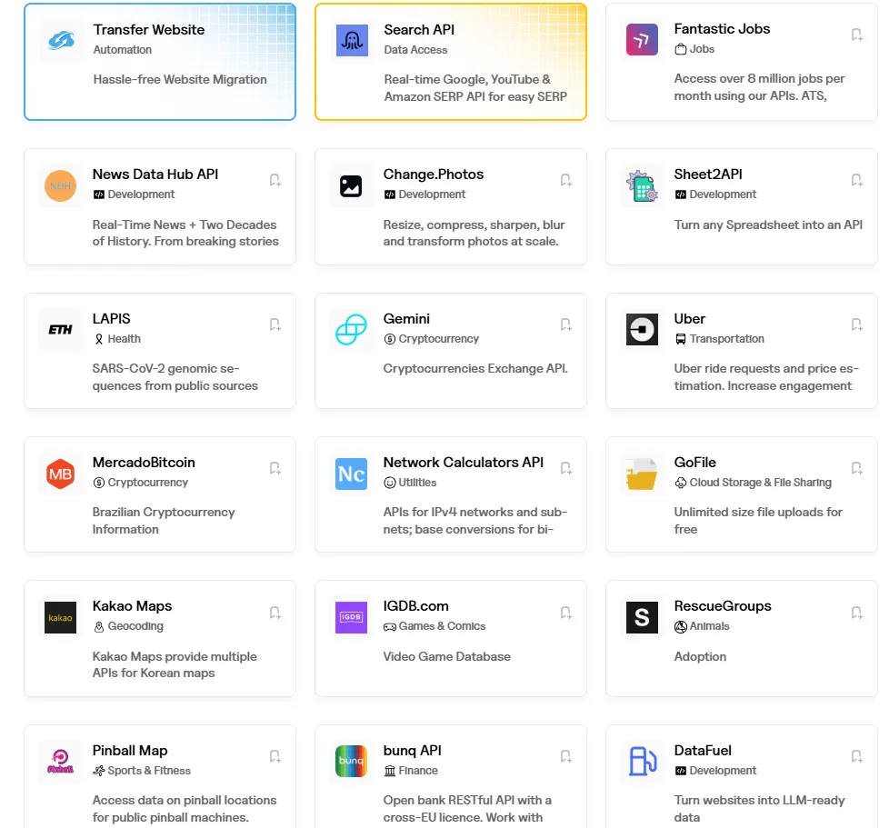Save GoFile with its bookmark icon
Screen dimensions: 889x828
click(x=856, y=468)
